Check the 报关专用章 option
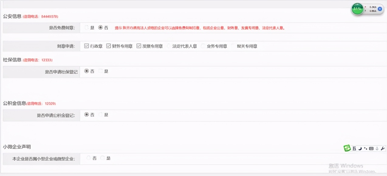 tap(233, 46)
